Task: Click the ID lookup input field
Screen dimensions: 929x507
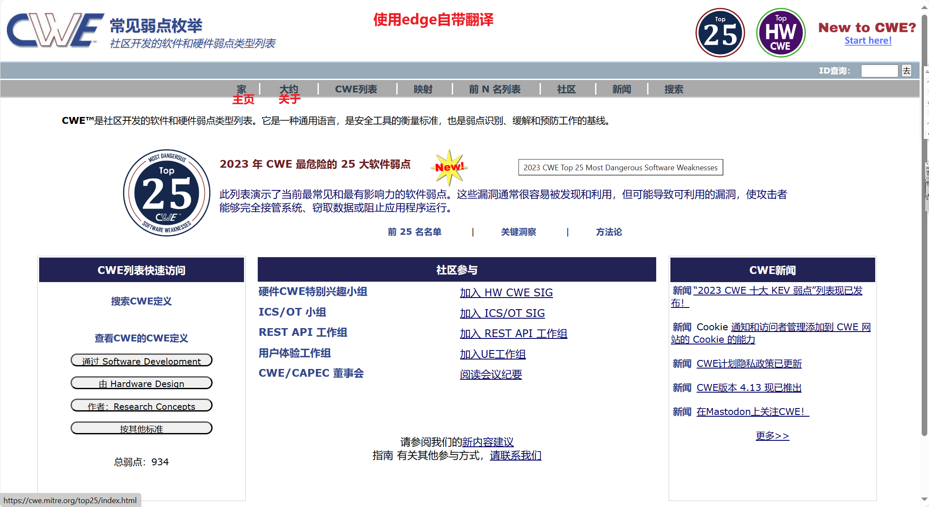Action: click(x=879, y=71)
